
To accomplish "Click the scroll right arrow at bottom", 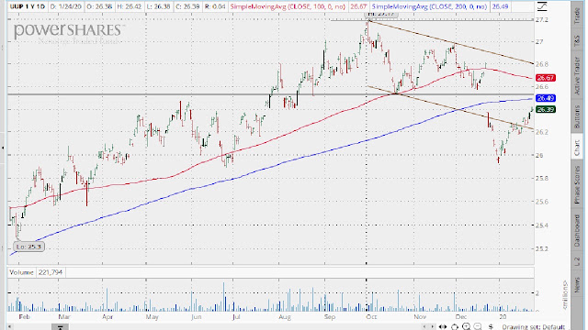I will click(432, 327).
